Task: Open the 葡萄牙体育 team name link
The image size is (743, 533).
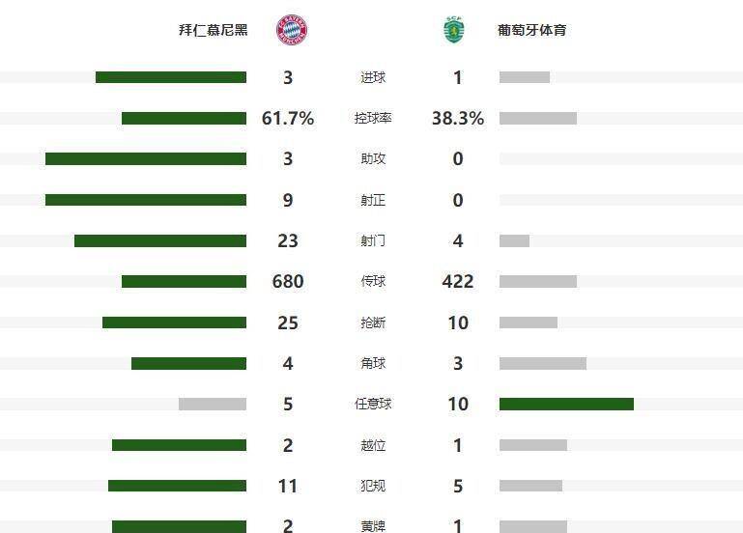Action: [531, 30]
